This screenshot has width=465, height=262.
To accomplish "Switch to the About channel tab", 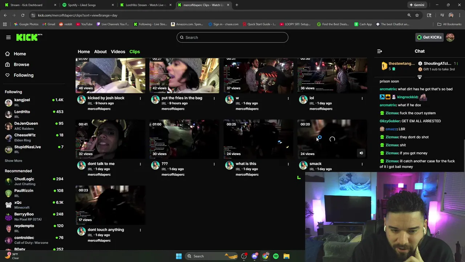I will tap(100, 52).
